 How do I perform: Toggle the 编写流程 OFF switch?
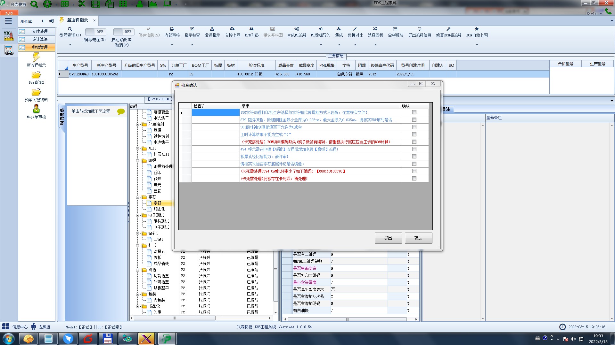point(95,32)
